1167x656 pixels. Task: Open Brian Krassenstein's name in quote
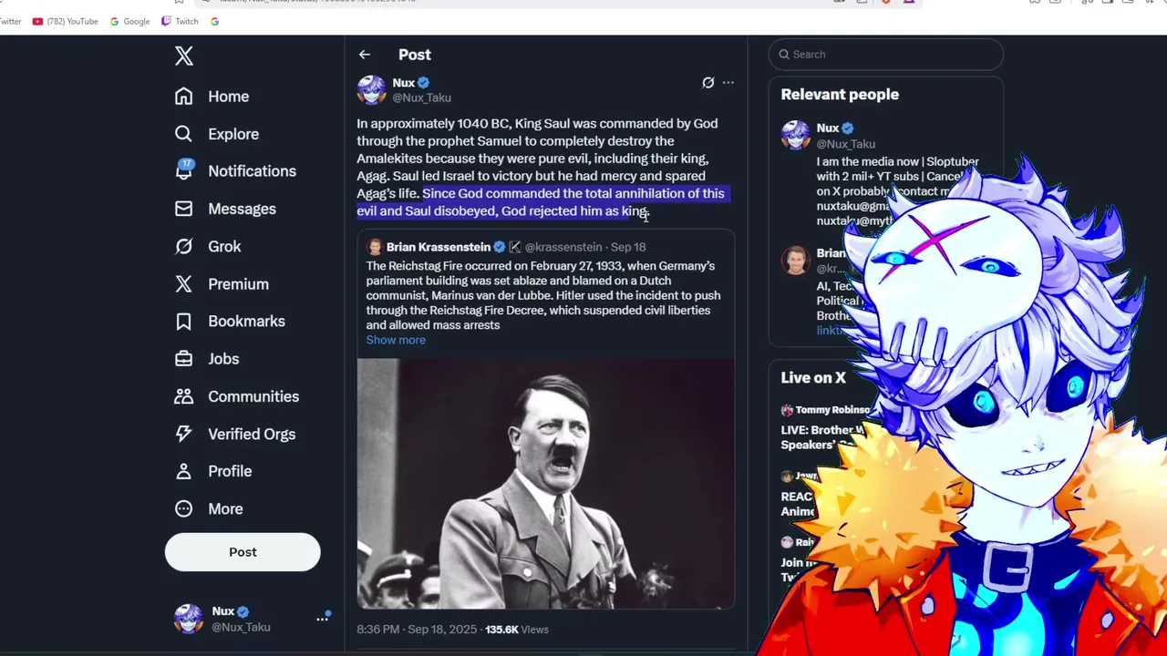pyautogui.click(x=439, y=247)
